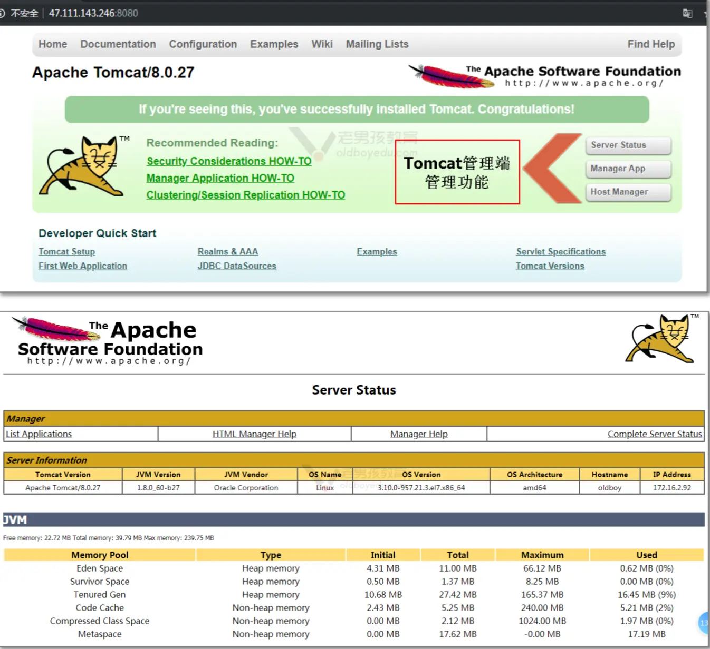Image resolution: width=710 pixels, height=649 pixels.
Task: Click the 16.45 MB (9%) used value
Action: tap(647, 595)
